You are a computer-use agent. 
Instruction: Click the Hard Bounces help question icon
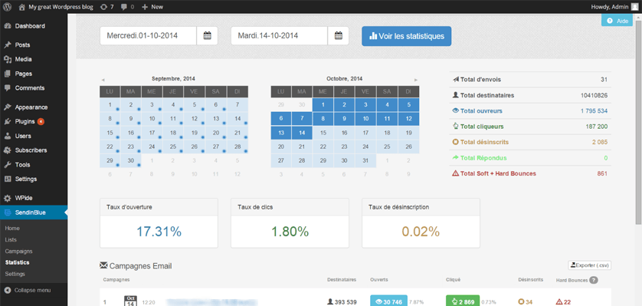click(x=593, y=280)
